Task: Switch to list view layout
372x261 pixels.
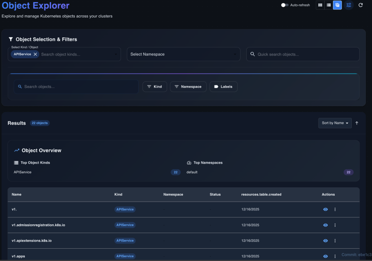Action: (x=329, y=5)
